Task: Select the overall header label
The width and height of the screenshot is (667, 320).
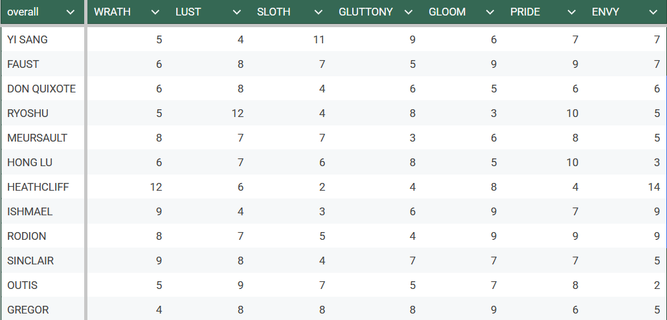Action: point(23,12)
